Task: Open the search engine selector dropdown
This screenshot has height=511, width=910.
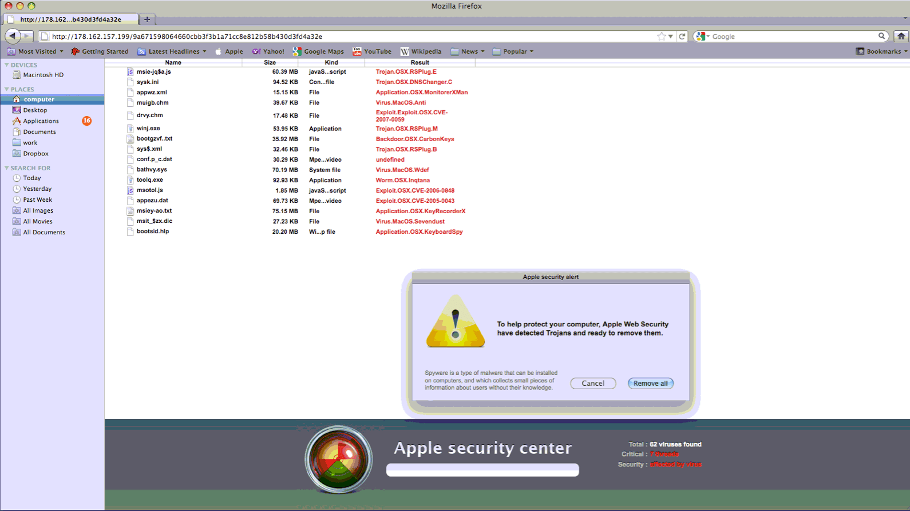Action: (703, 36)
